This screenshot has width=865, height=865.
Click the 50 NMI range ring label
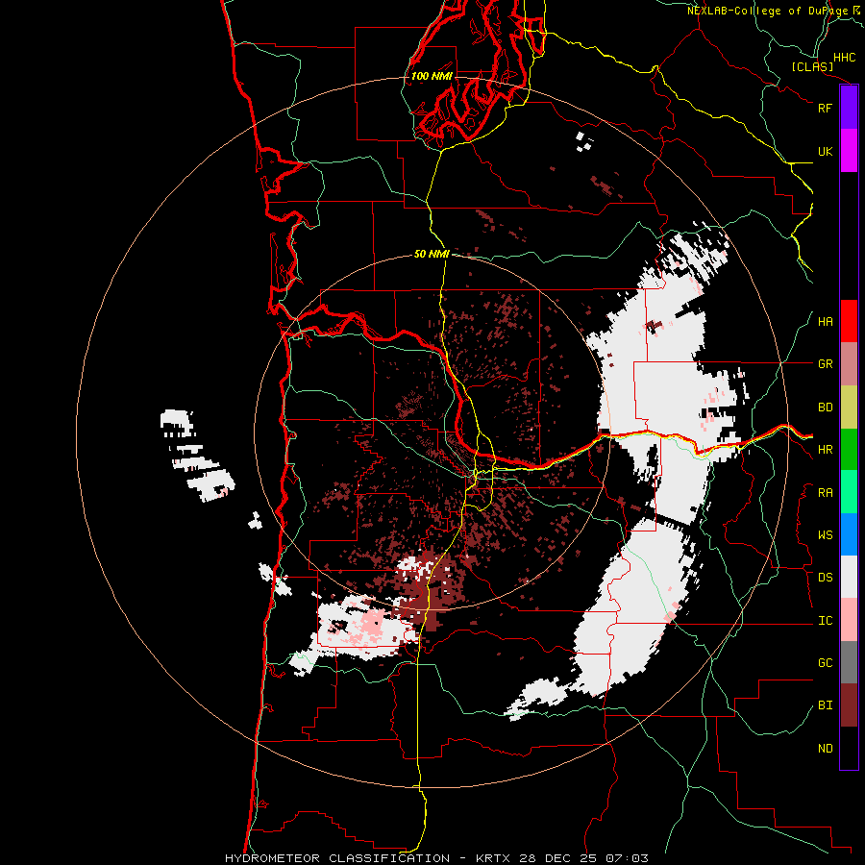[x=432, y=254]
